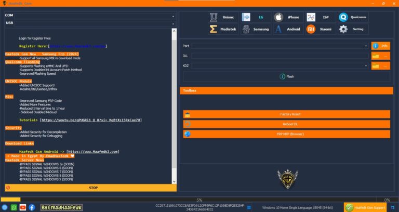399x212 pixels.
Task: Click the Windows logo icon in status bar
Action: (x=249, y=208)
